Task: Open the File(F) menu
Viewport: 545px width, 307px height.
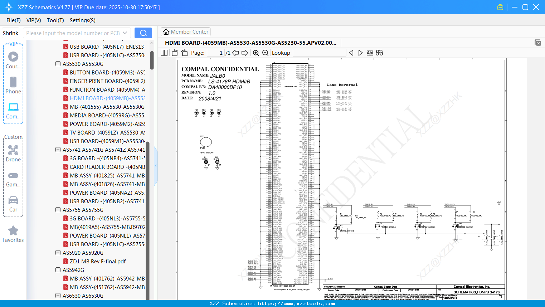Action: point(14,20)
